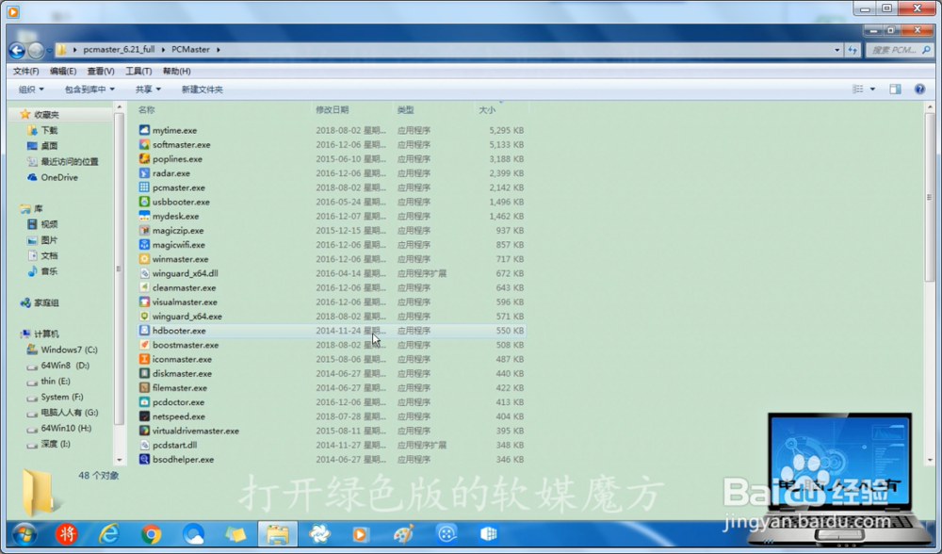The height and width of the screenshot is (554, 942).
Task: Open the 包含到库中 dropdown
Action: pos(89,90)
